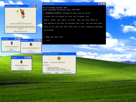Screen dimensions: 136x102
Task: Click 'Click me' button in shrines! window
Action: 21,68
